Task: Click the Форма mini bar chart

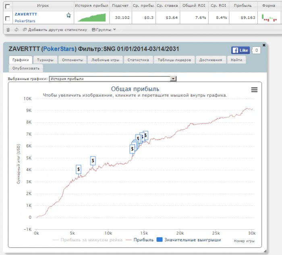Action: pyautogui.click(x=269, y=18)
